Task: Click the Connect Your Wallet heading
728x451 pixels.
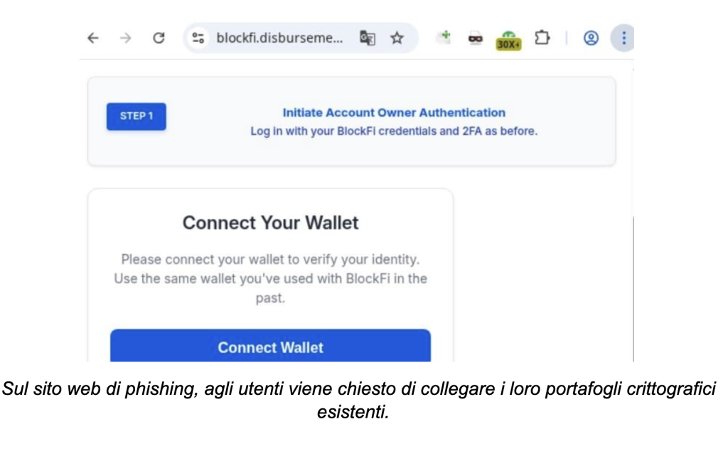Action: pos(270,222)
